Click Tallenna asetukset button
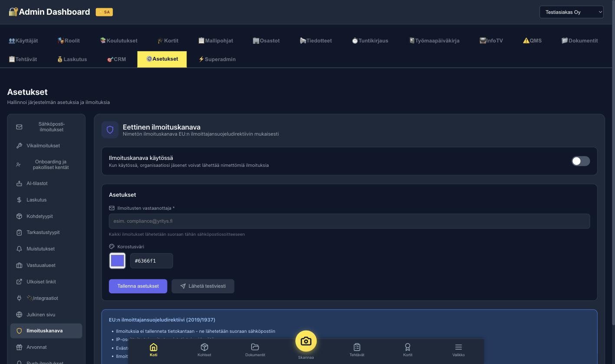Viewport: 615px width, 364px height. (x=138, y=286)
